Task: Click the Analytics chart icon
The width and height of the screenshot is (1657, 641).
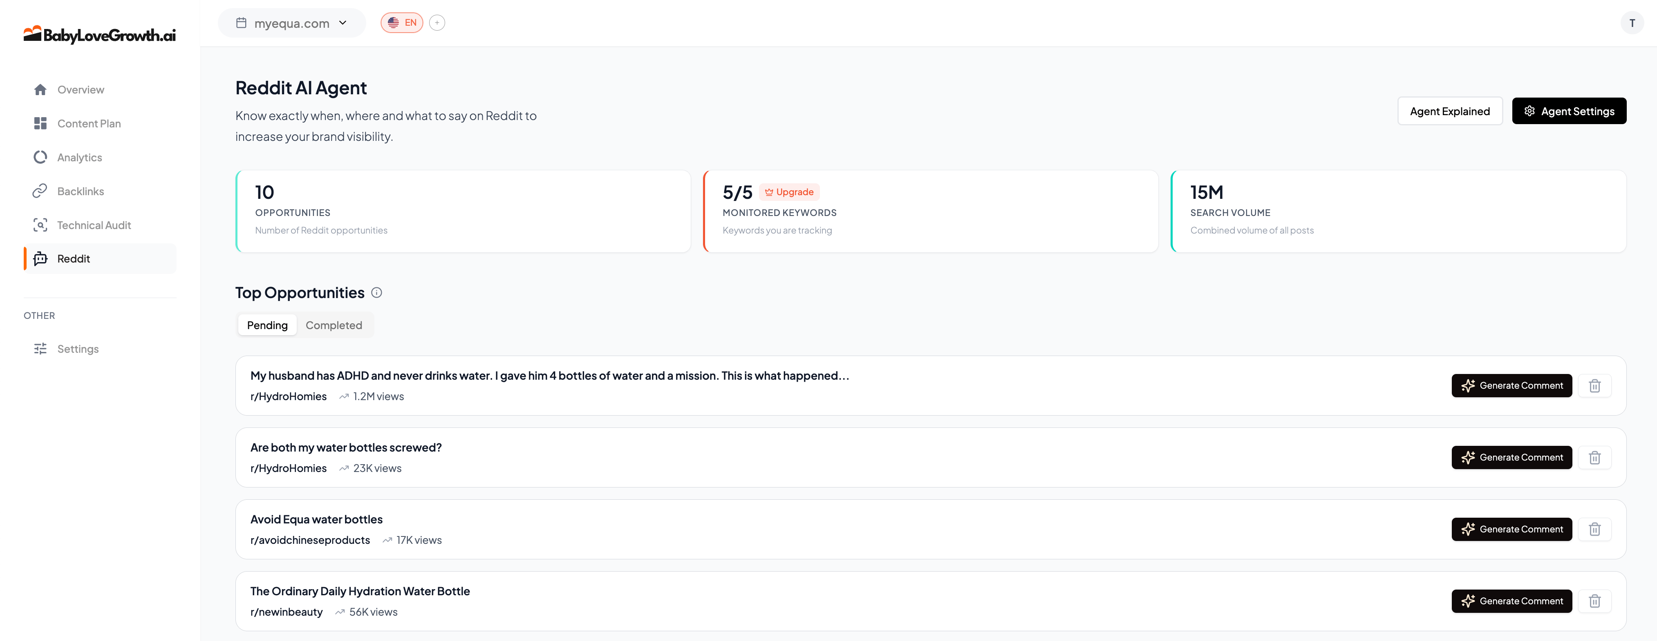Action: tap(40, 157)
